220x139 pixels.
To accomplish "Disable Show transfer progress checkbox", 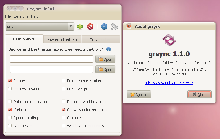I will [x=64, y=110].
